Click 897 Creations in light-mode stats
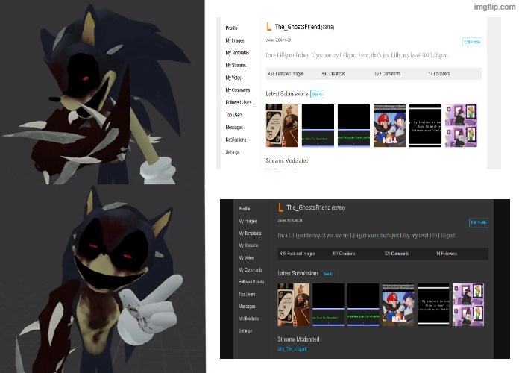 (333, 74)
